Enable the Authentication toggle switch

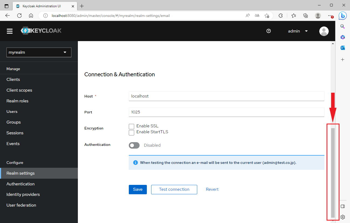(134, 145)
